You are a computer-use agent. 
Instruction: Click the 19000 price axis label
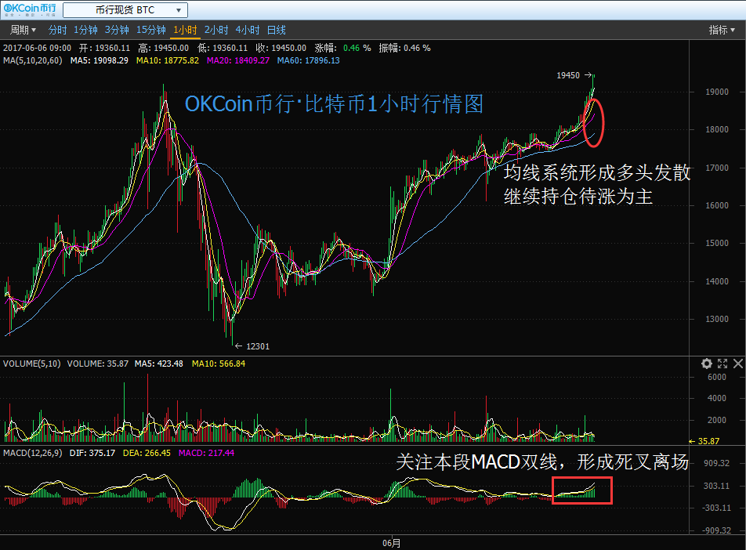pyautogui.click(x=717, y=92)
